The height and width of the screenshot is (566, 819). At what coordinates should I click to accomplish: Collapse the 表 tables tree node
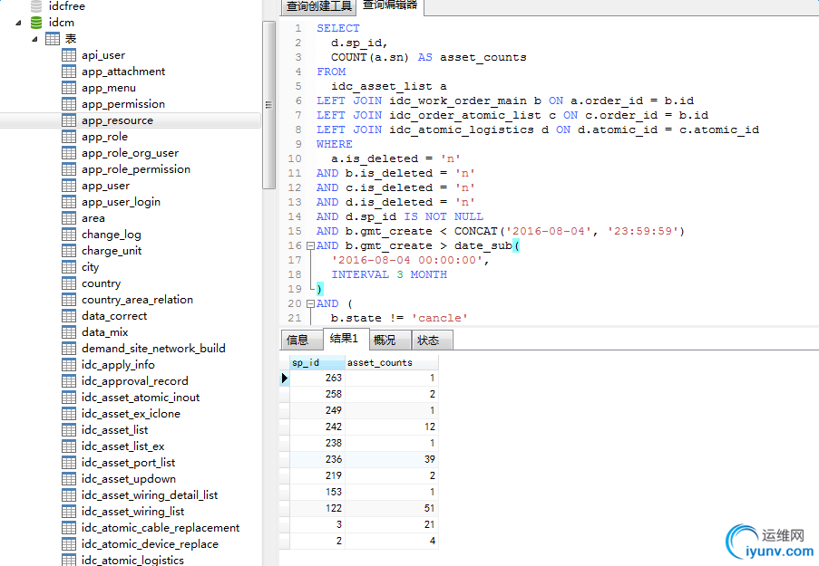(34, 39)
